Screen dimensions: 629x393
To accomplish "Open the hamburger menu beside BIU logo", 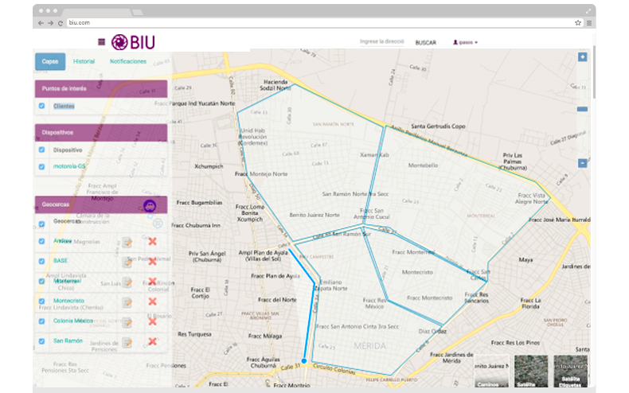I will [101, 42].
